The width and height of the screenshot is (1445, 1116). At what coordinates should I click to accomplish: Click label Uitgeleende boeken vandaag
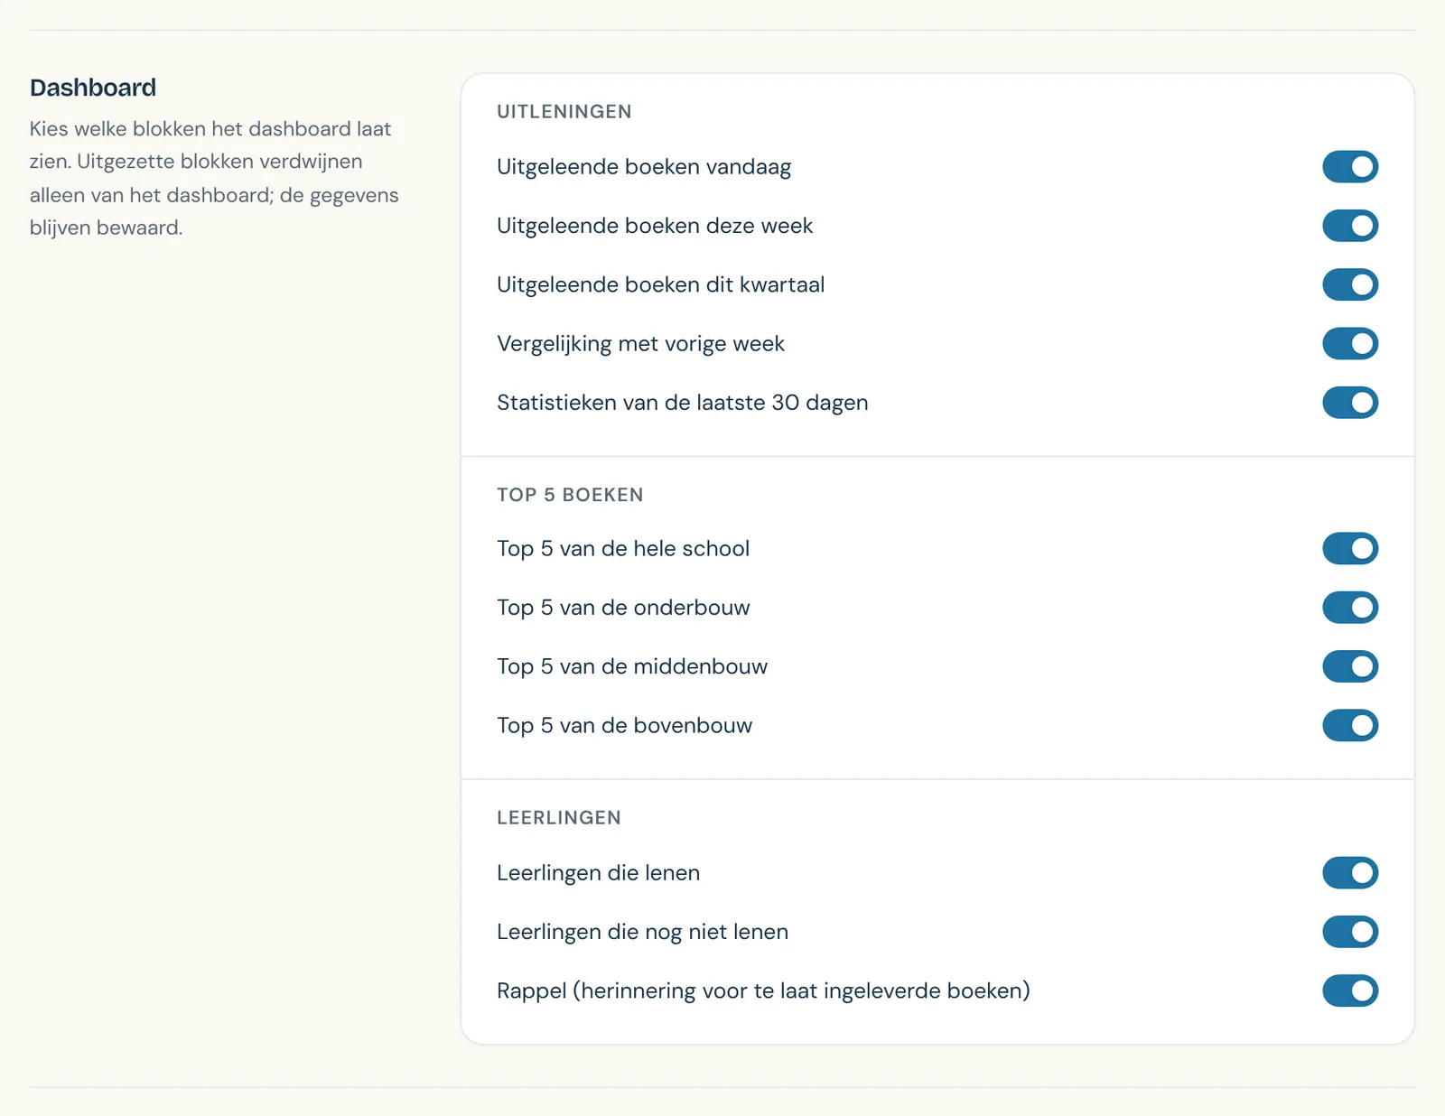coord(644,167)
